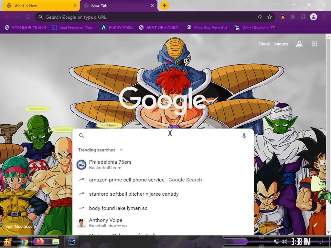Image resolution: width=331 pixels, height=248 pixels.
Task: Open the Chrome three-dot menu
Action: point(324,17)
